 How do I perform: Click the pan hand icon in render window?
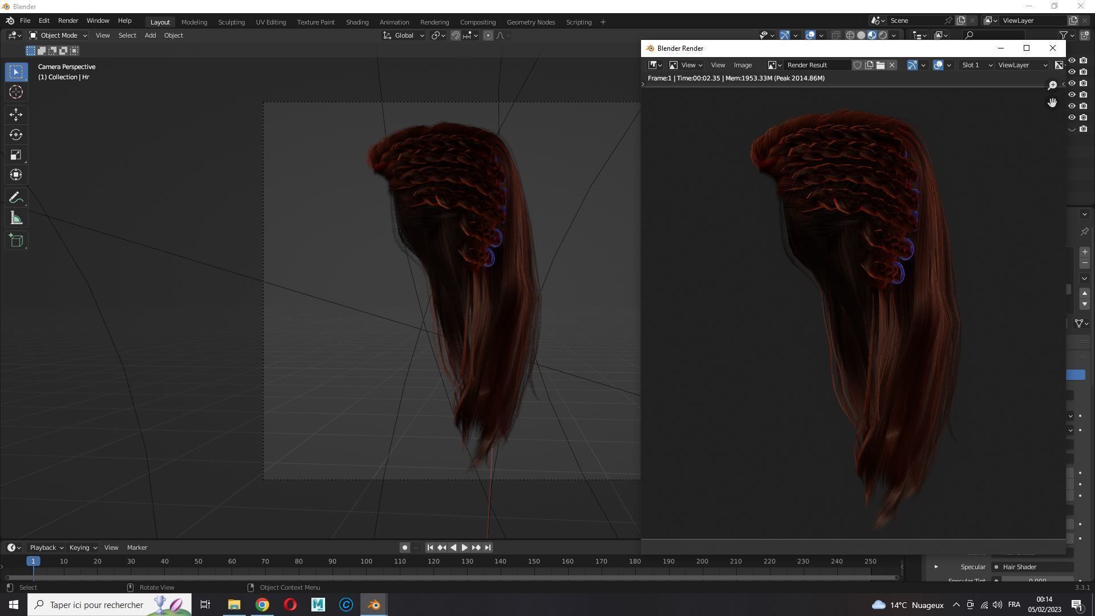pos(1052,102)
